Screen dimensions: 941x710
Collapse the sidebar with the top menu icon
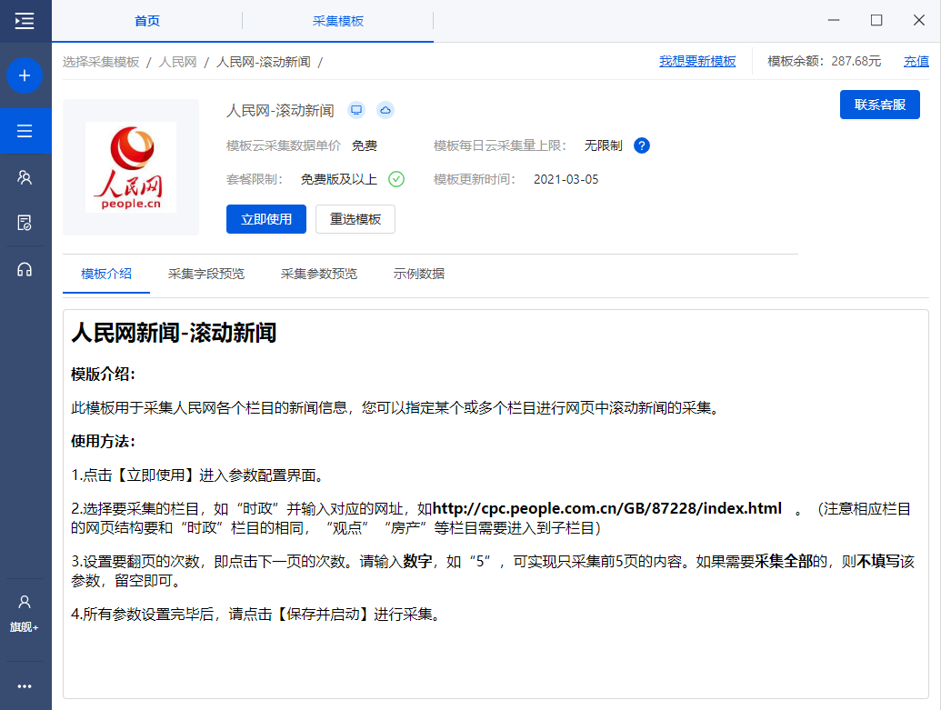pos(25,21)
